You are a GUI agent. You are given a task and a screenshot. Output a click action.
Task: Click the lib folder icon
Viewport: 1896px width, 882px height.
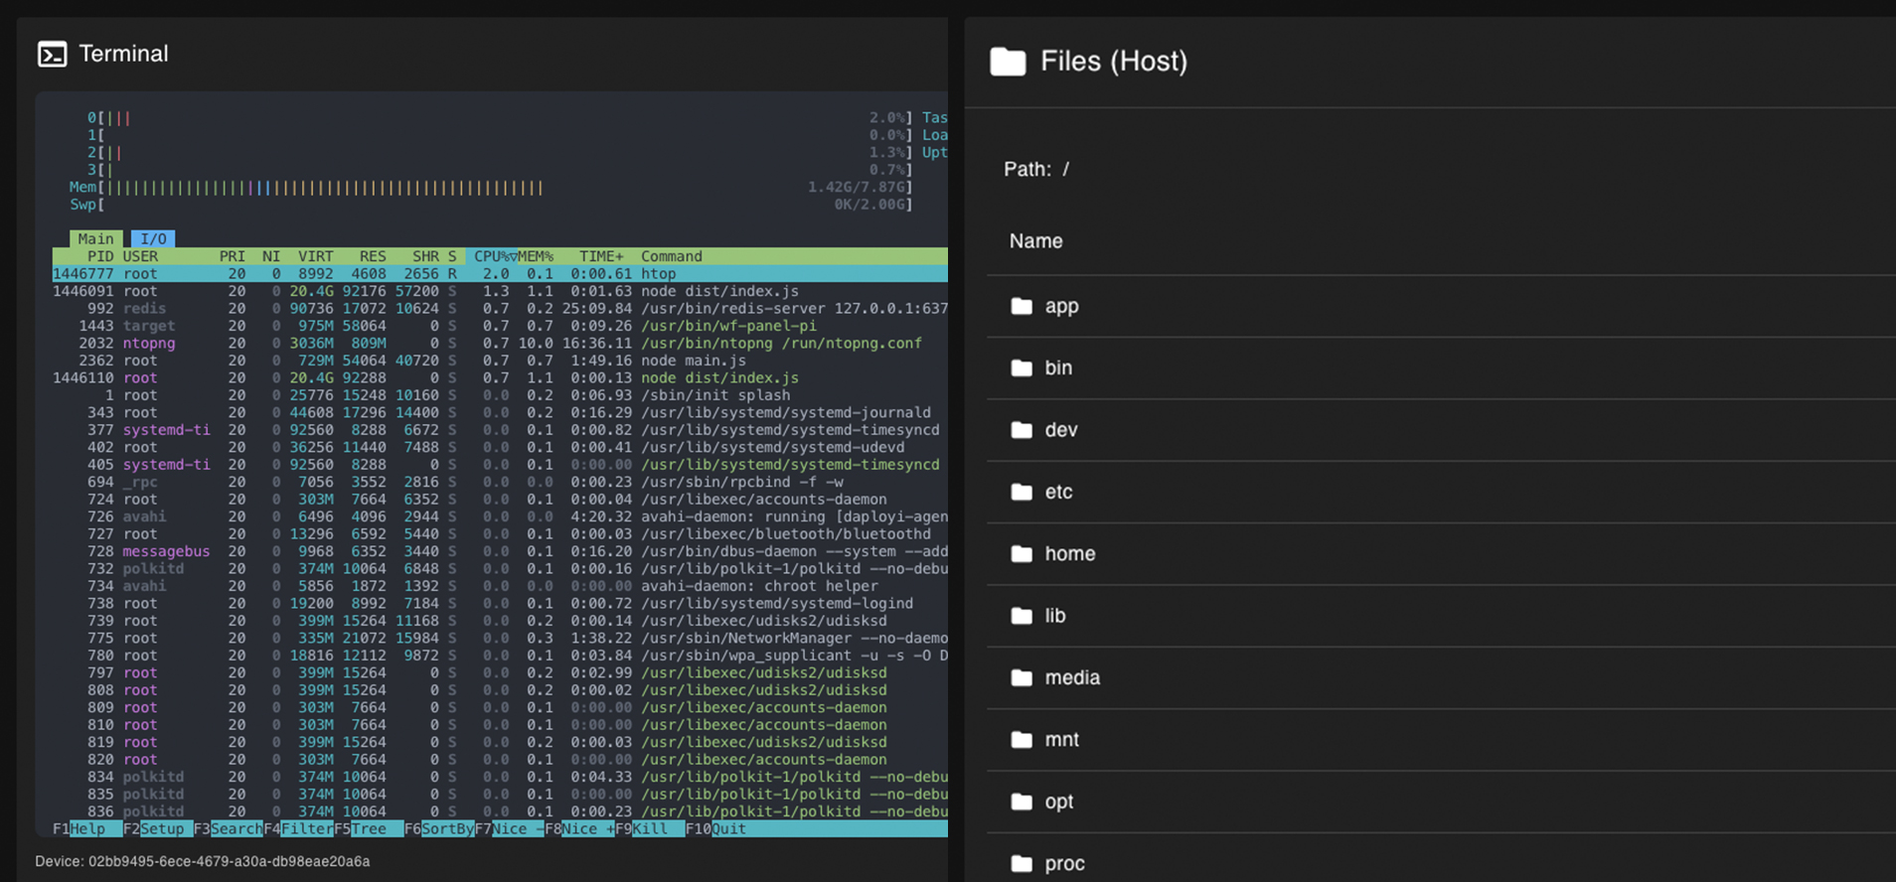pyautogui.click(x=1022, y=616)
